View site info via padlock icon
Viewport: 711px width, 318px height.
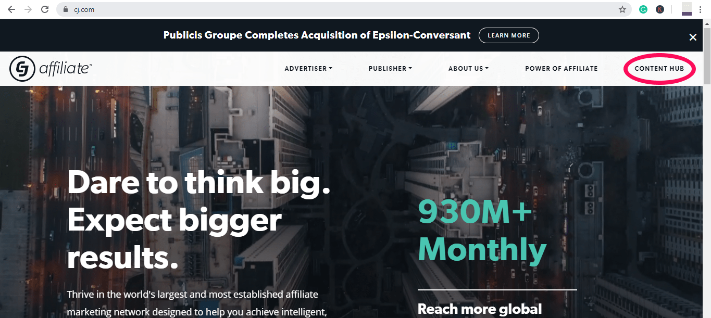65,9
